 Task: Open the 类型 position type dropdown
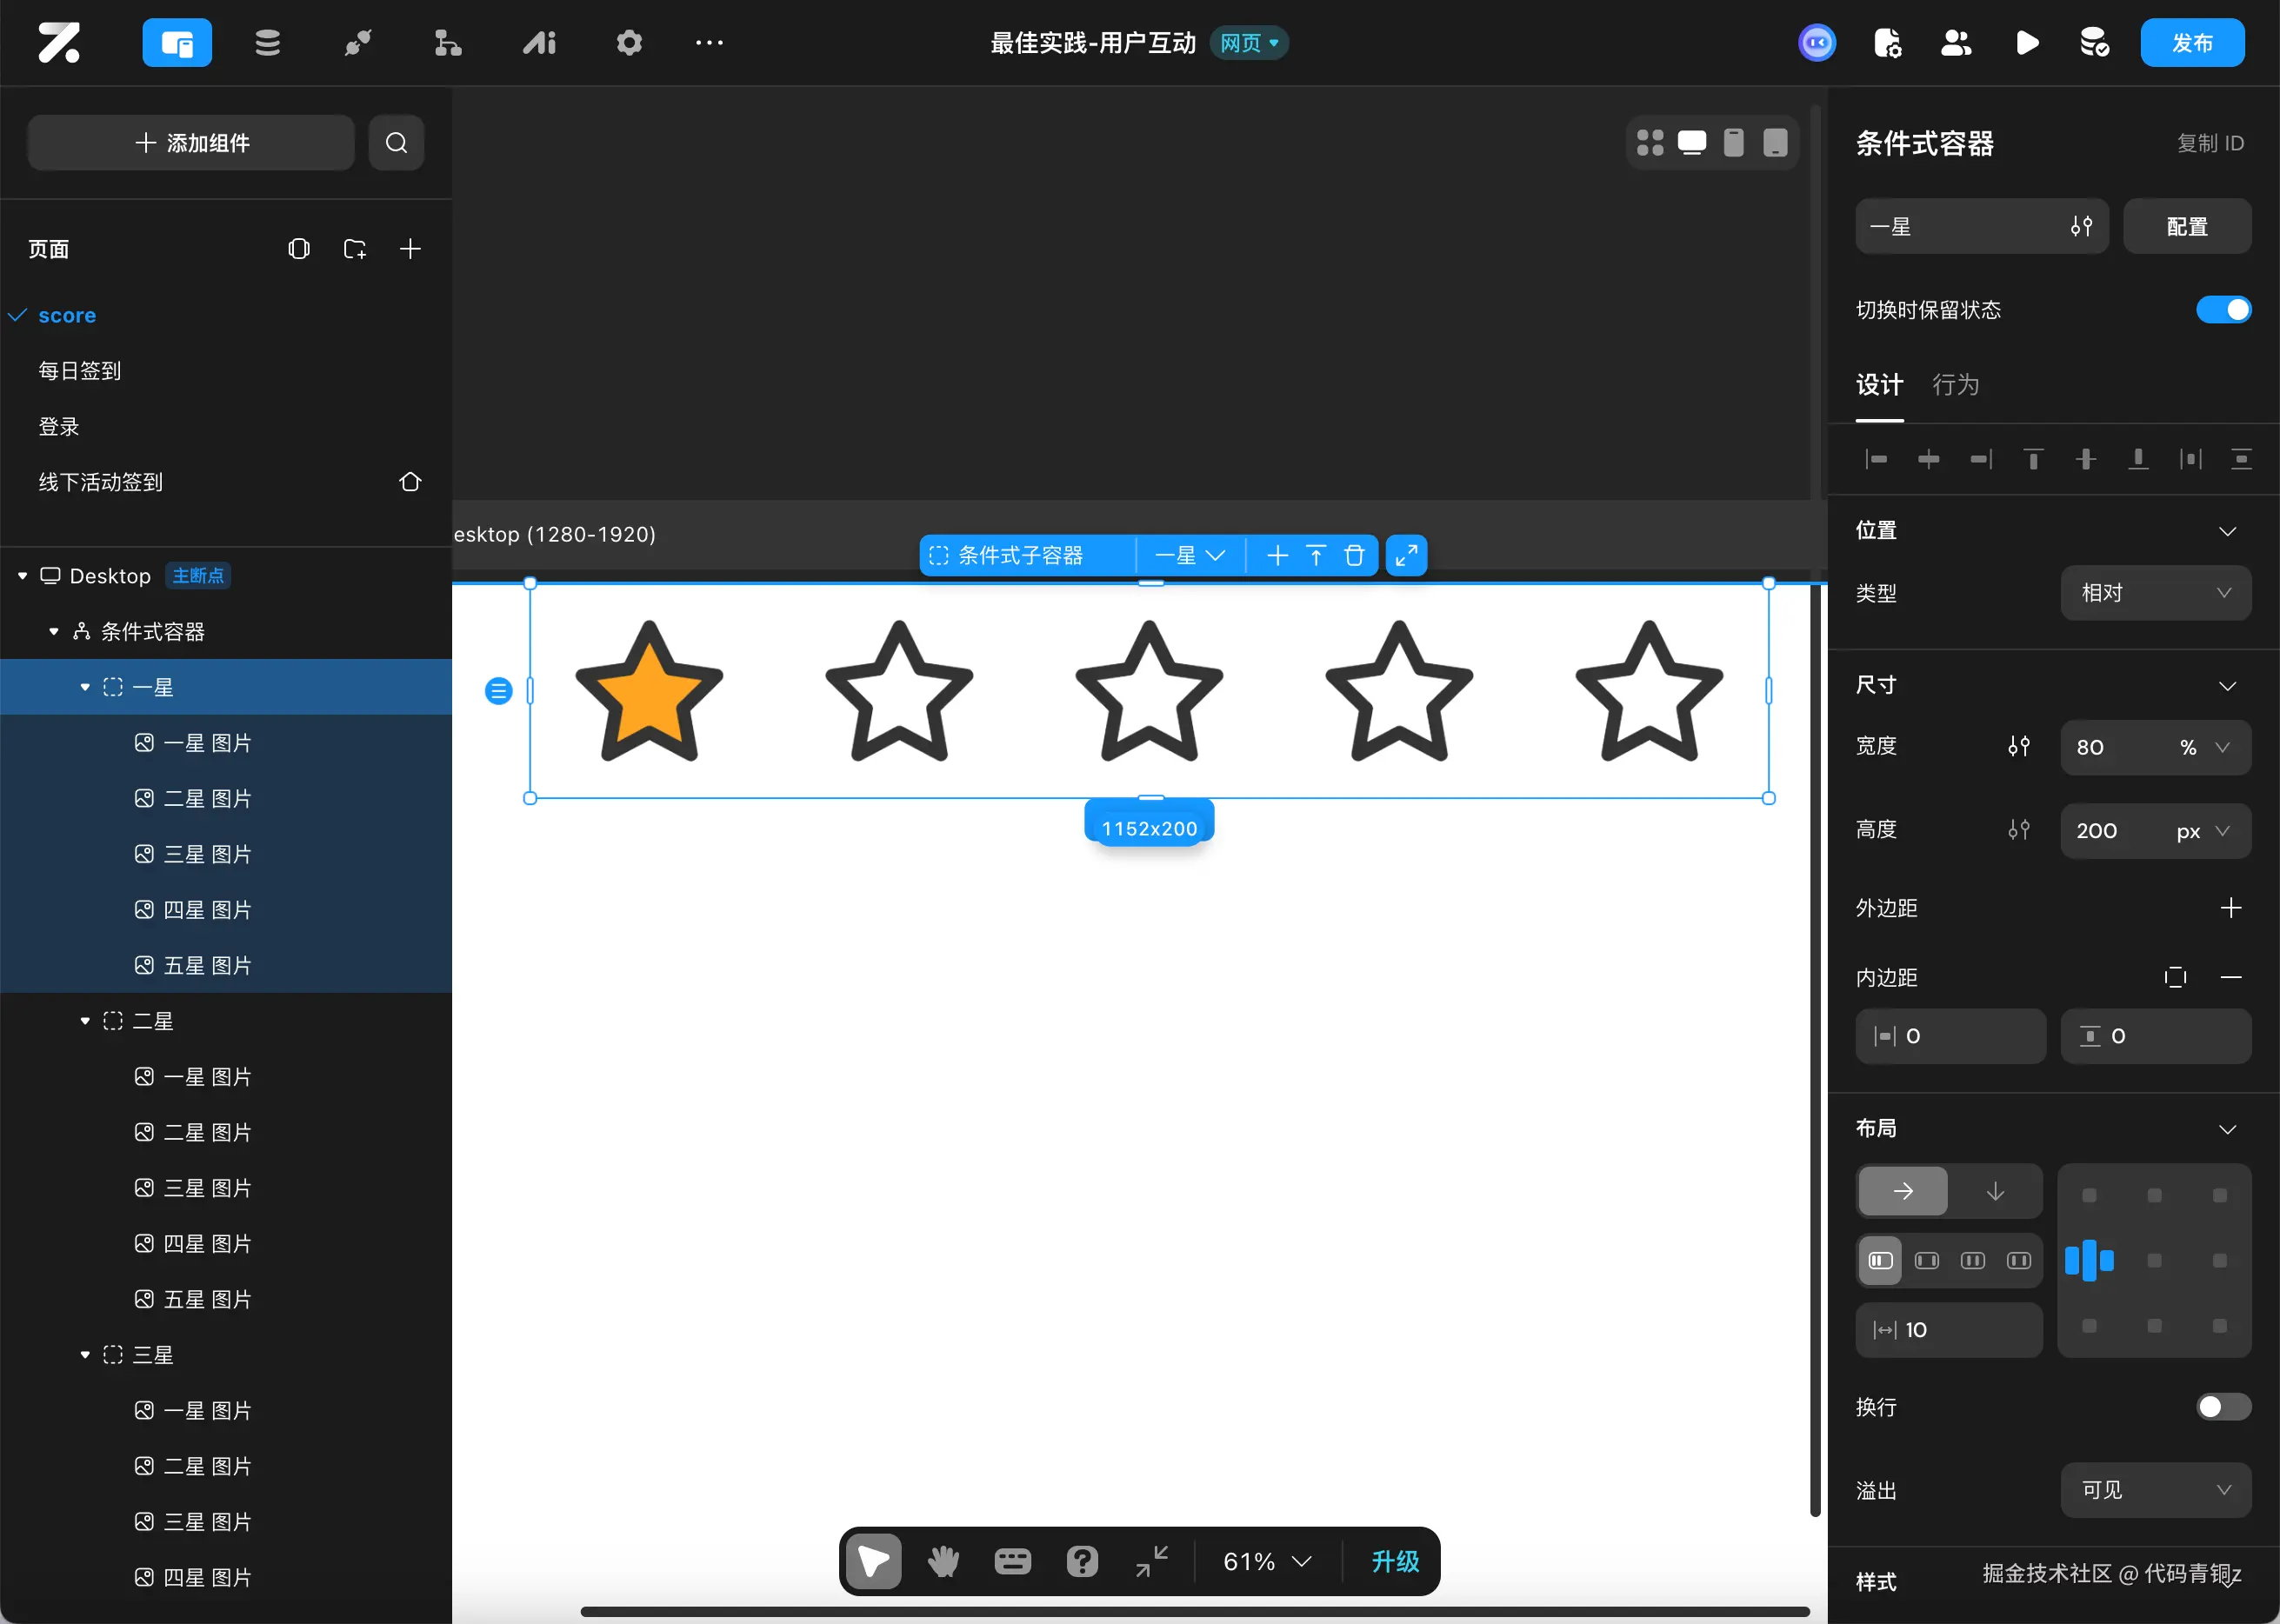2155,593
